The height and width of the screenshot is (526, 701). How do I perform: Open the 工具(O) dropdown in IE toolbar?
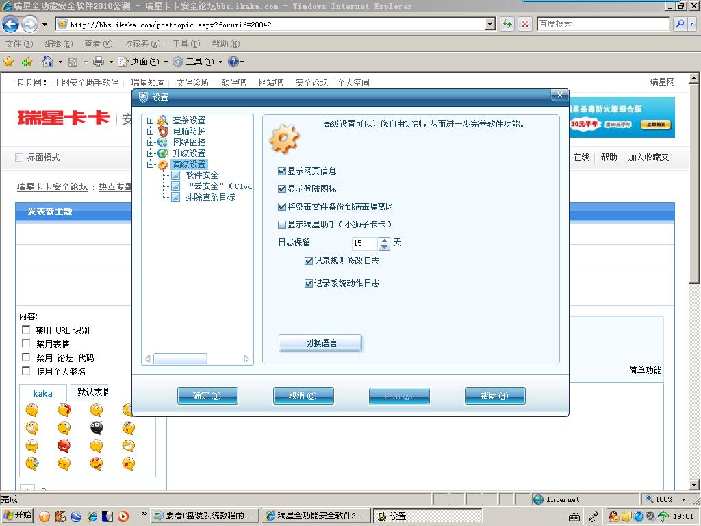click(x=220, y=62)
